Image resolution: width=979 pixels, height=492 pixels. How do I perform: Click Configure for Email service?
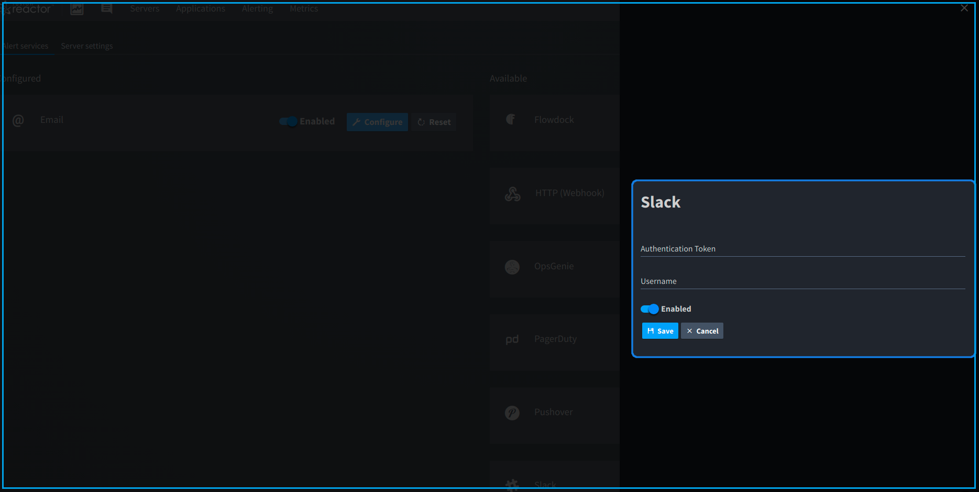377,122
